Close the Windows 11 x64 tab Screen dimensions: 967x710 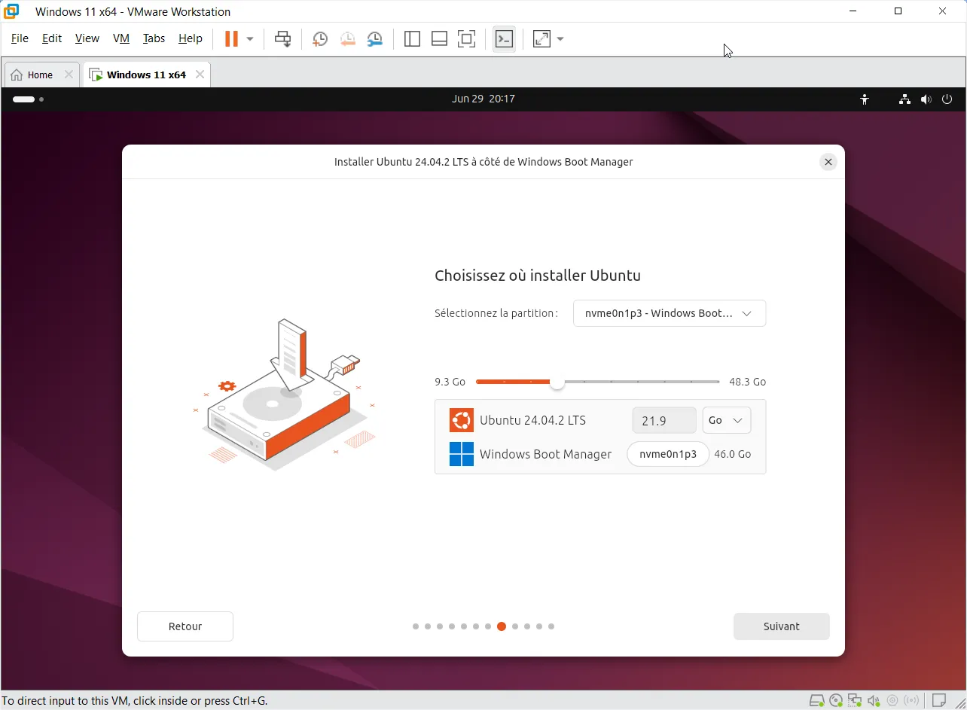tap(200, 75)
